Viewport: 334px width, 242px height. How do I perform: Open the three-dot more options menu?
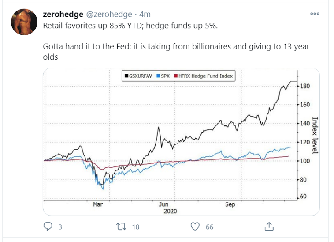point(315,14)
